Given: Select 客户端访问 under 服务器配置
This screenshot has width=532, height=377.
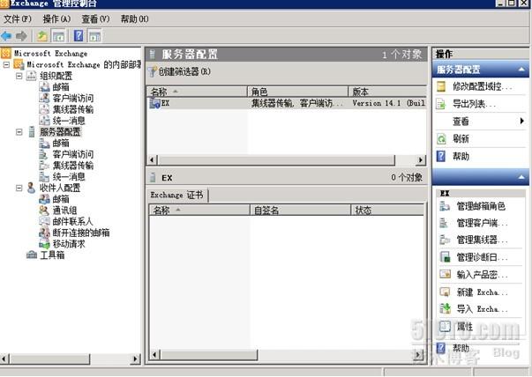Looking at the screenshot, I should coord(73,154).
